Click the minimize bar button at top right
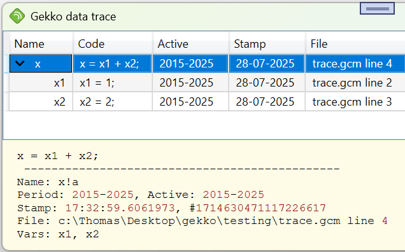Screen dimensions: 405x252 coord(377,8)
